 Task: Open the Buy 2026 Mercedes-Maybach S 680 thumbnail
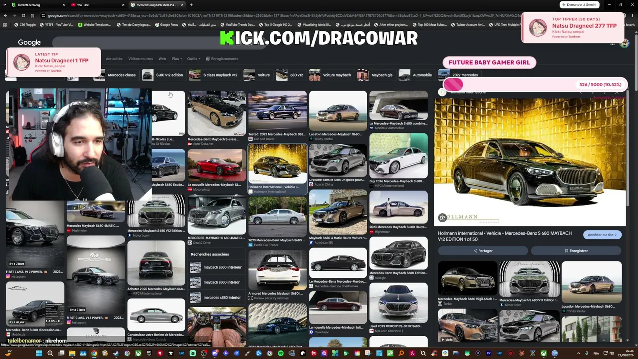(398, 156)
